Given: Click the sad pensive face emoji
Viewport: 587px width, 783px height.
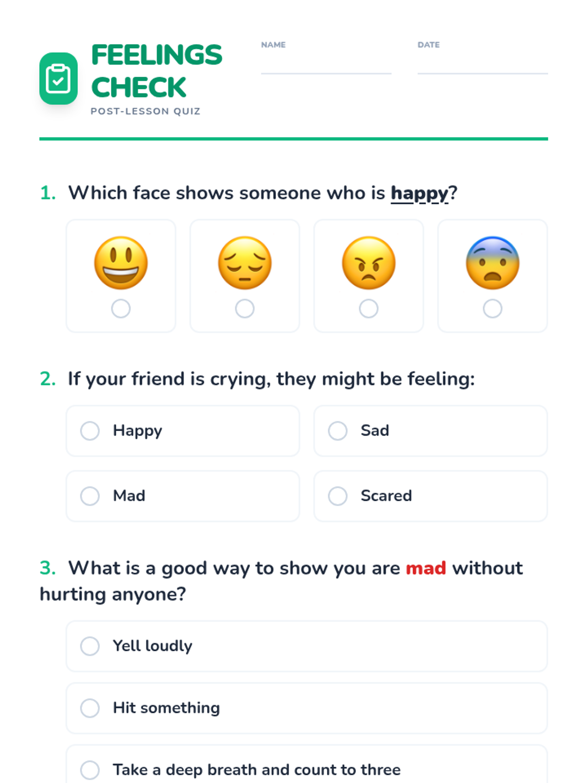Looking at the screenshot, I should [245, 263].
